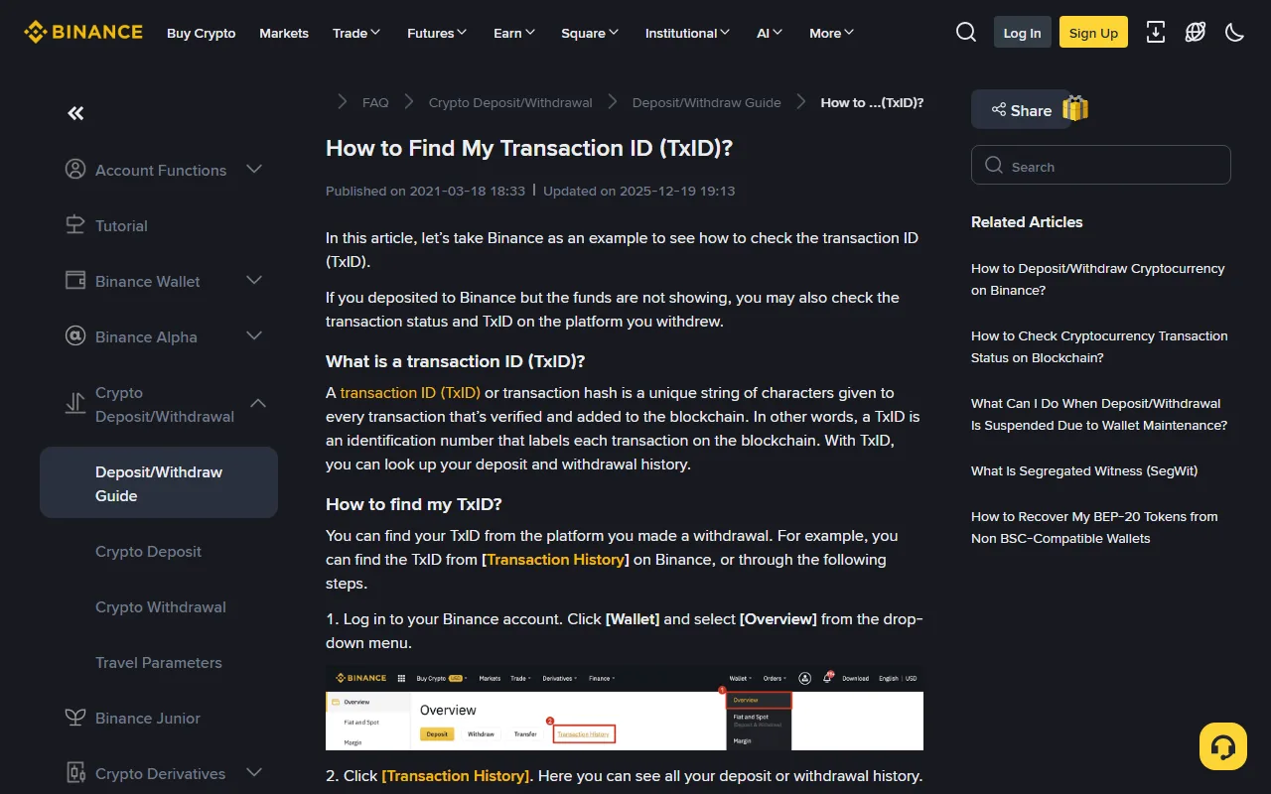Select Crypto Withdrawal sidebar item
1271x794 pixels.
pos(161,606)
